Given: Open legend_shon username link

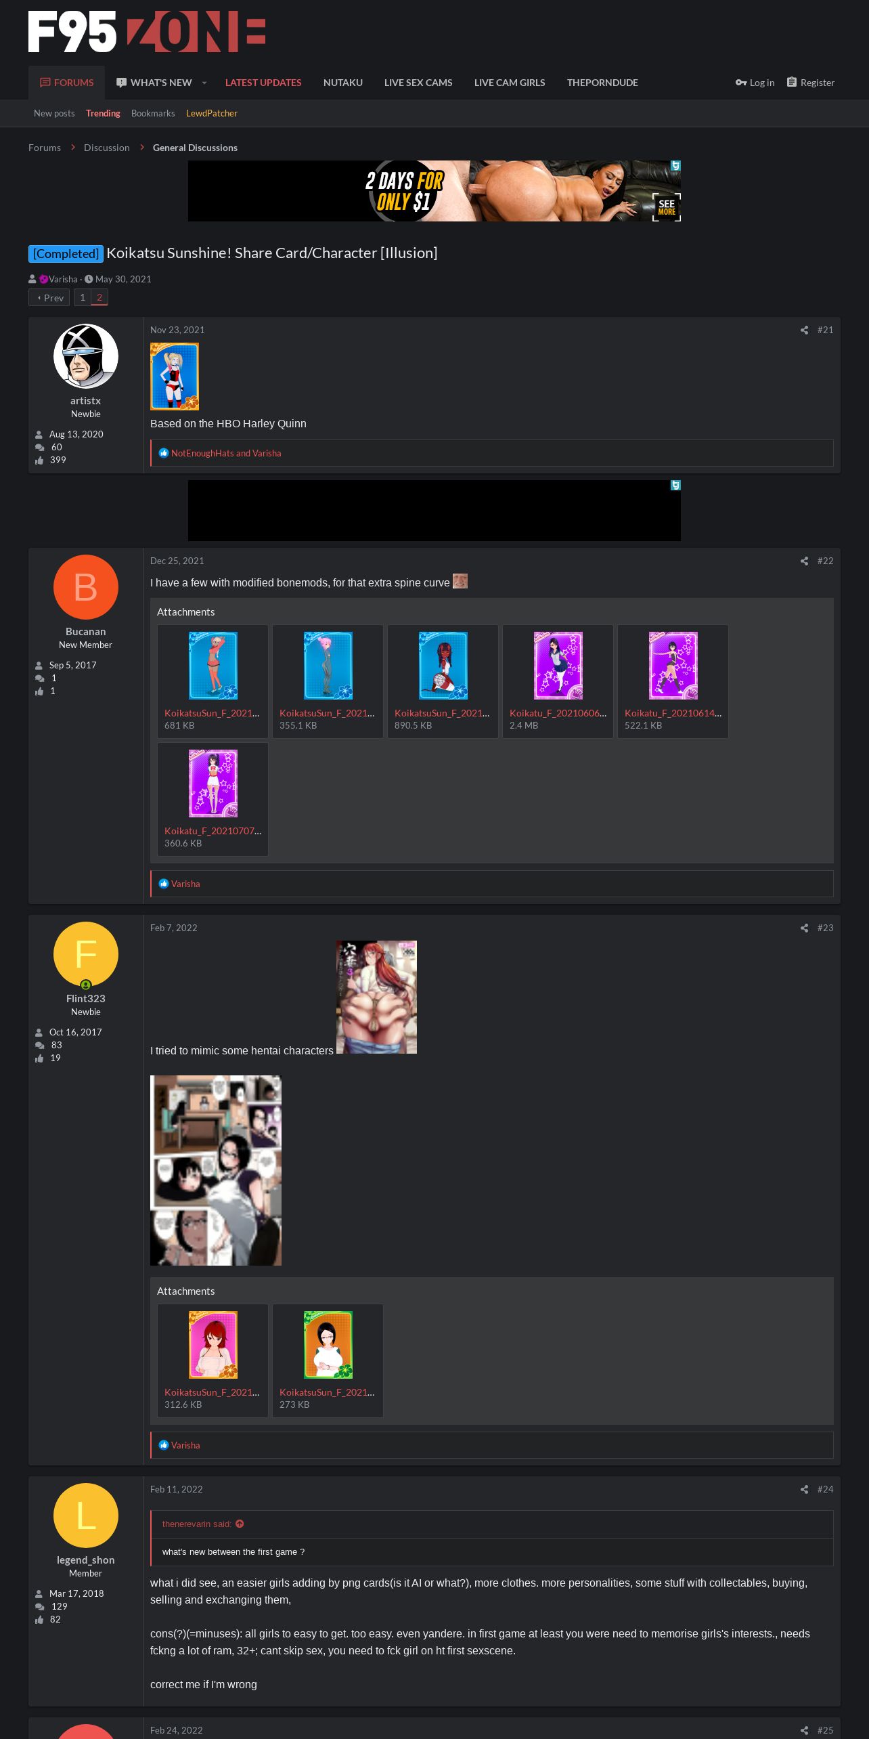Looking at the screenshot, I should (85, 1560).
